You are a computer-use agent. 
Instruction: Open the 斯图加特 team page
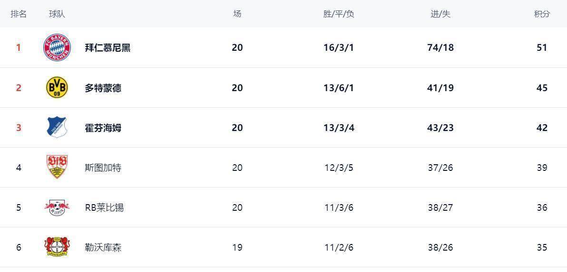[x=103, y=168]
